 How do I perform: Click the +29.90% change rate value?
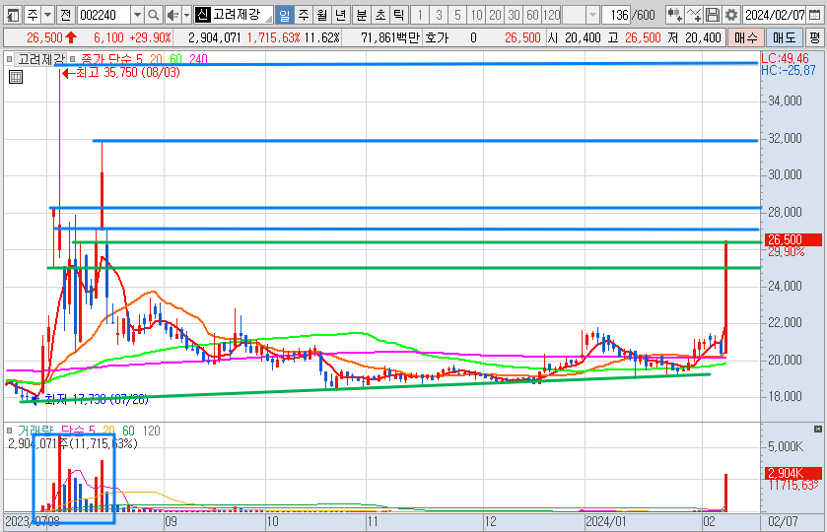point(150,38)
